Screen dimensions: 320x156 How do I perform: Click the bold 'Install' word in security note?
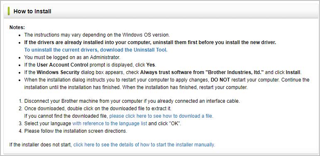[x=293, y=72]
